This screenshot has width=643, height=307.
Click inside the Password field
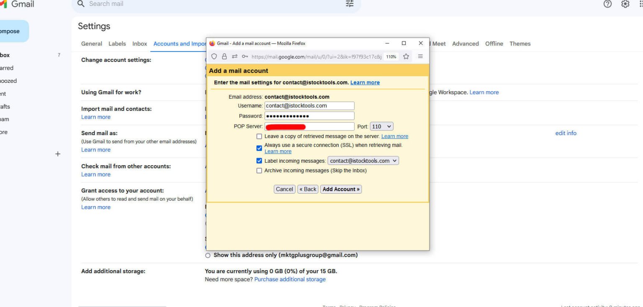tap(309, 116)
